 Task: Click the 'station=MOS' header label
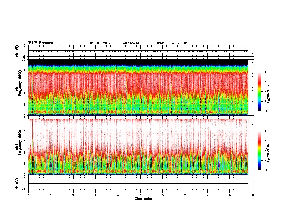coord(133,43)
